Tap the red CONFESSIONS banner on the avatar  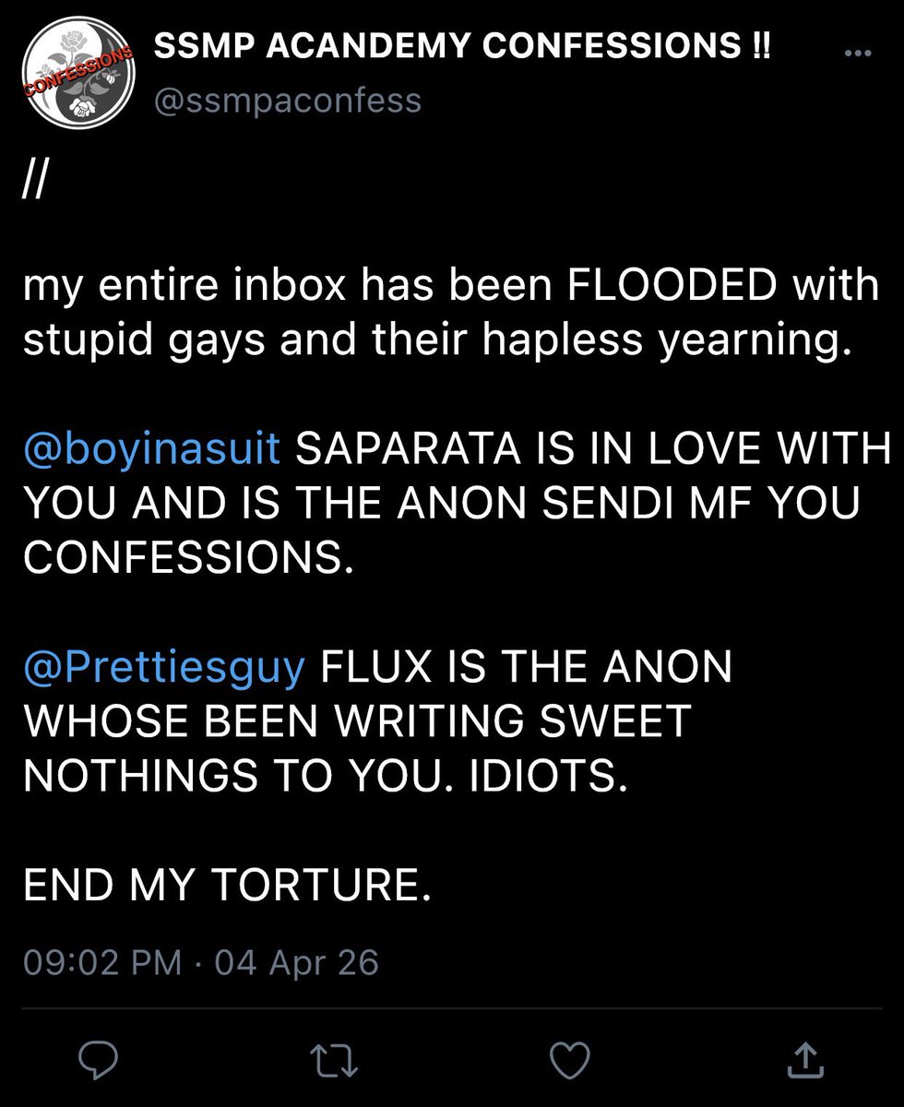pos(80,71)
